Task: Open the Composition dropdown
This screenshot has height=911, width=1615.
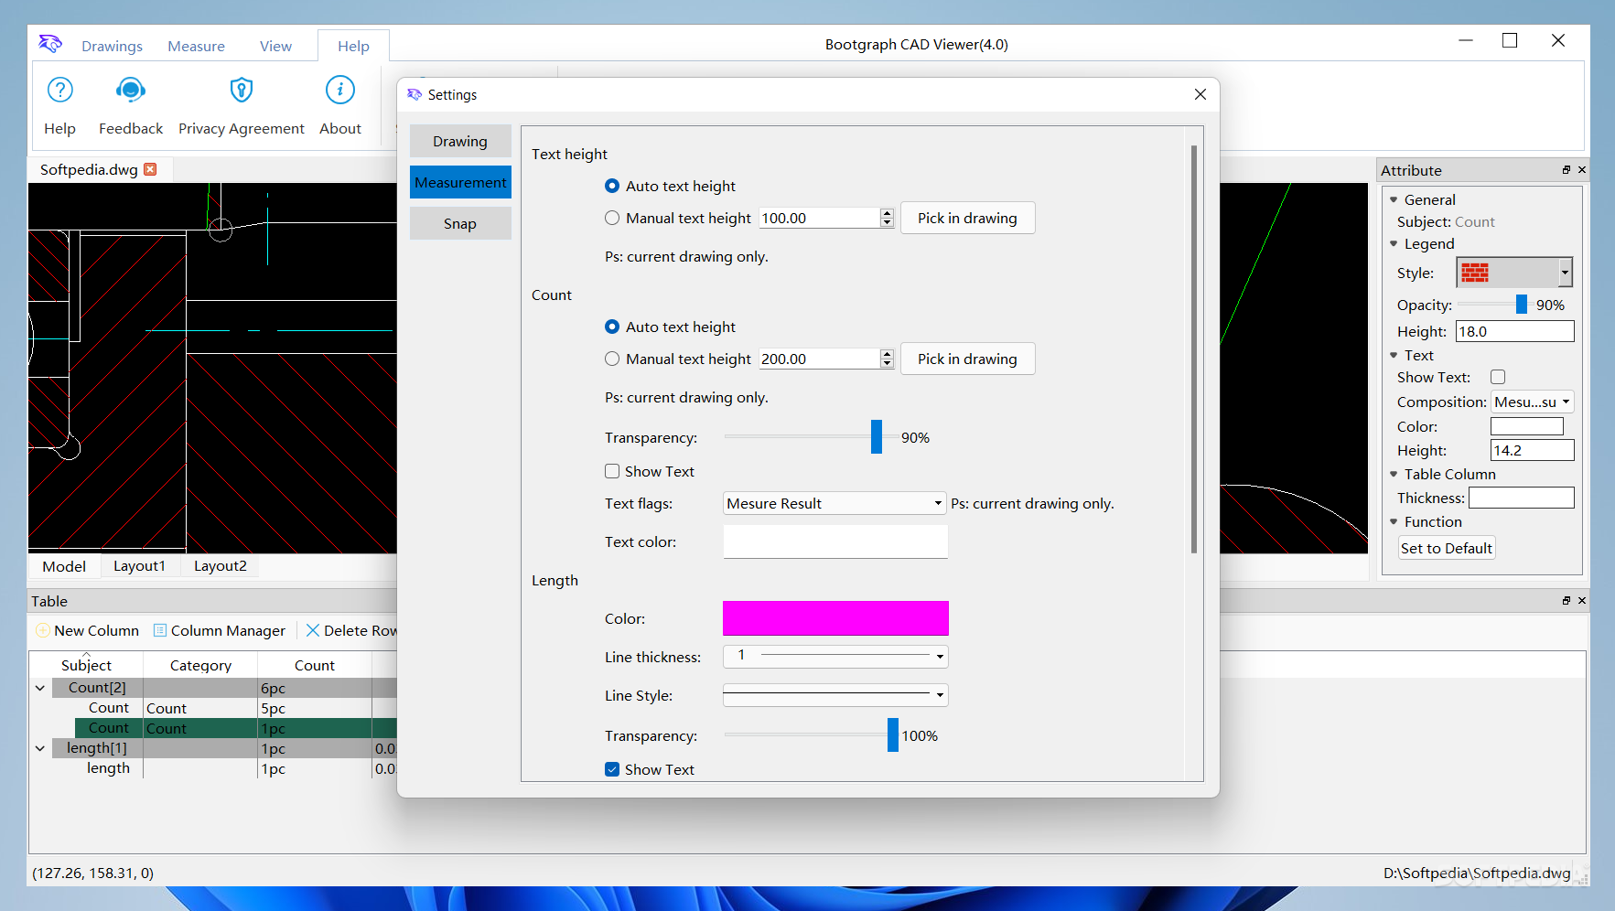Action: click(x=1533, y=402)
